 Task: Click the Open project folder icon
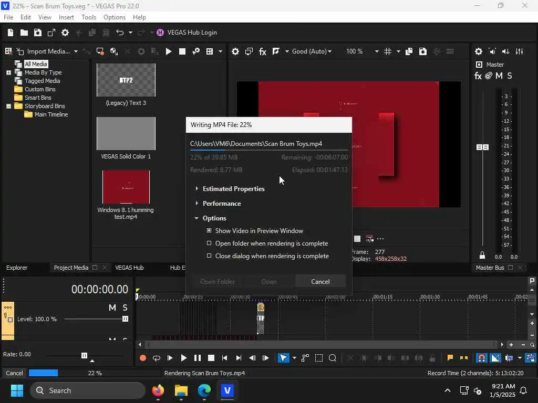(24, 33)
